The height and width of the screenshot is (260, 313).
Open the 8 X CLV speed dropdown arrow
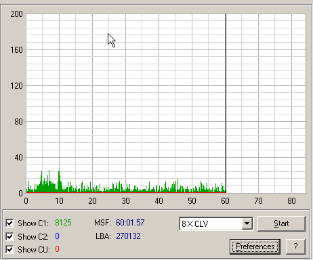[x=247, y=223]
